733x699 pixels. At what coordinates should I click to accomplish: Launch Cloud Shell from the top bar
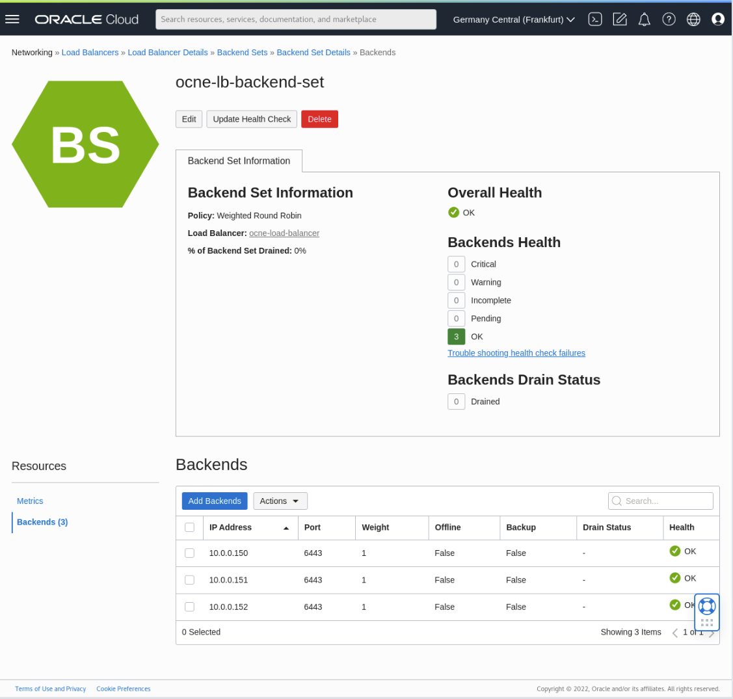click(595, 19)
